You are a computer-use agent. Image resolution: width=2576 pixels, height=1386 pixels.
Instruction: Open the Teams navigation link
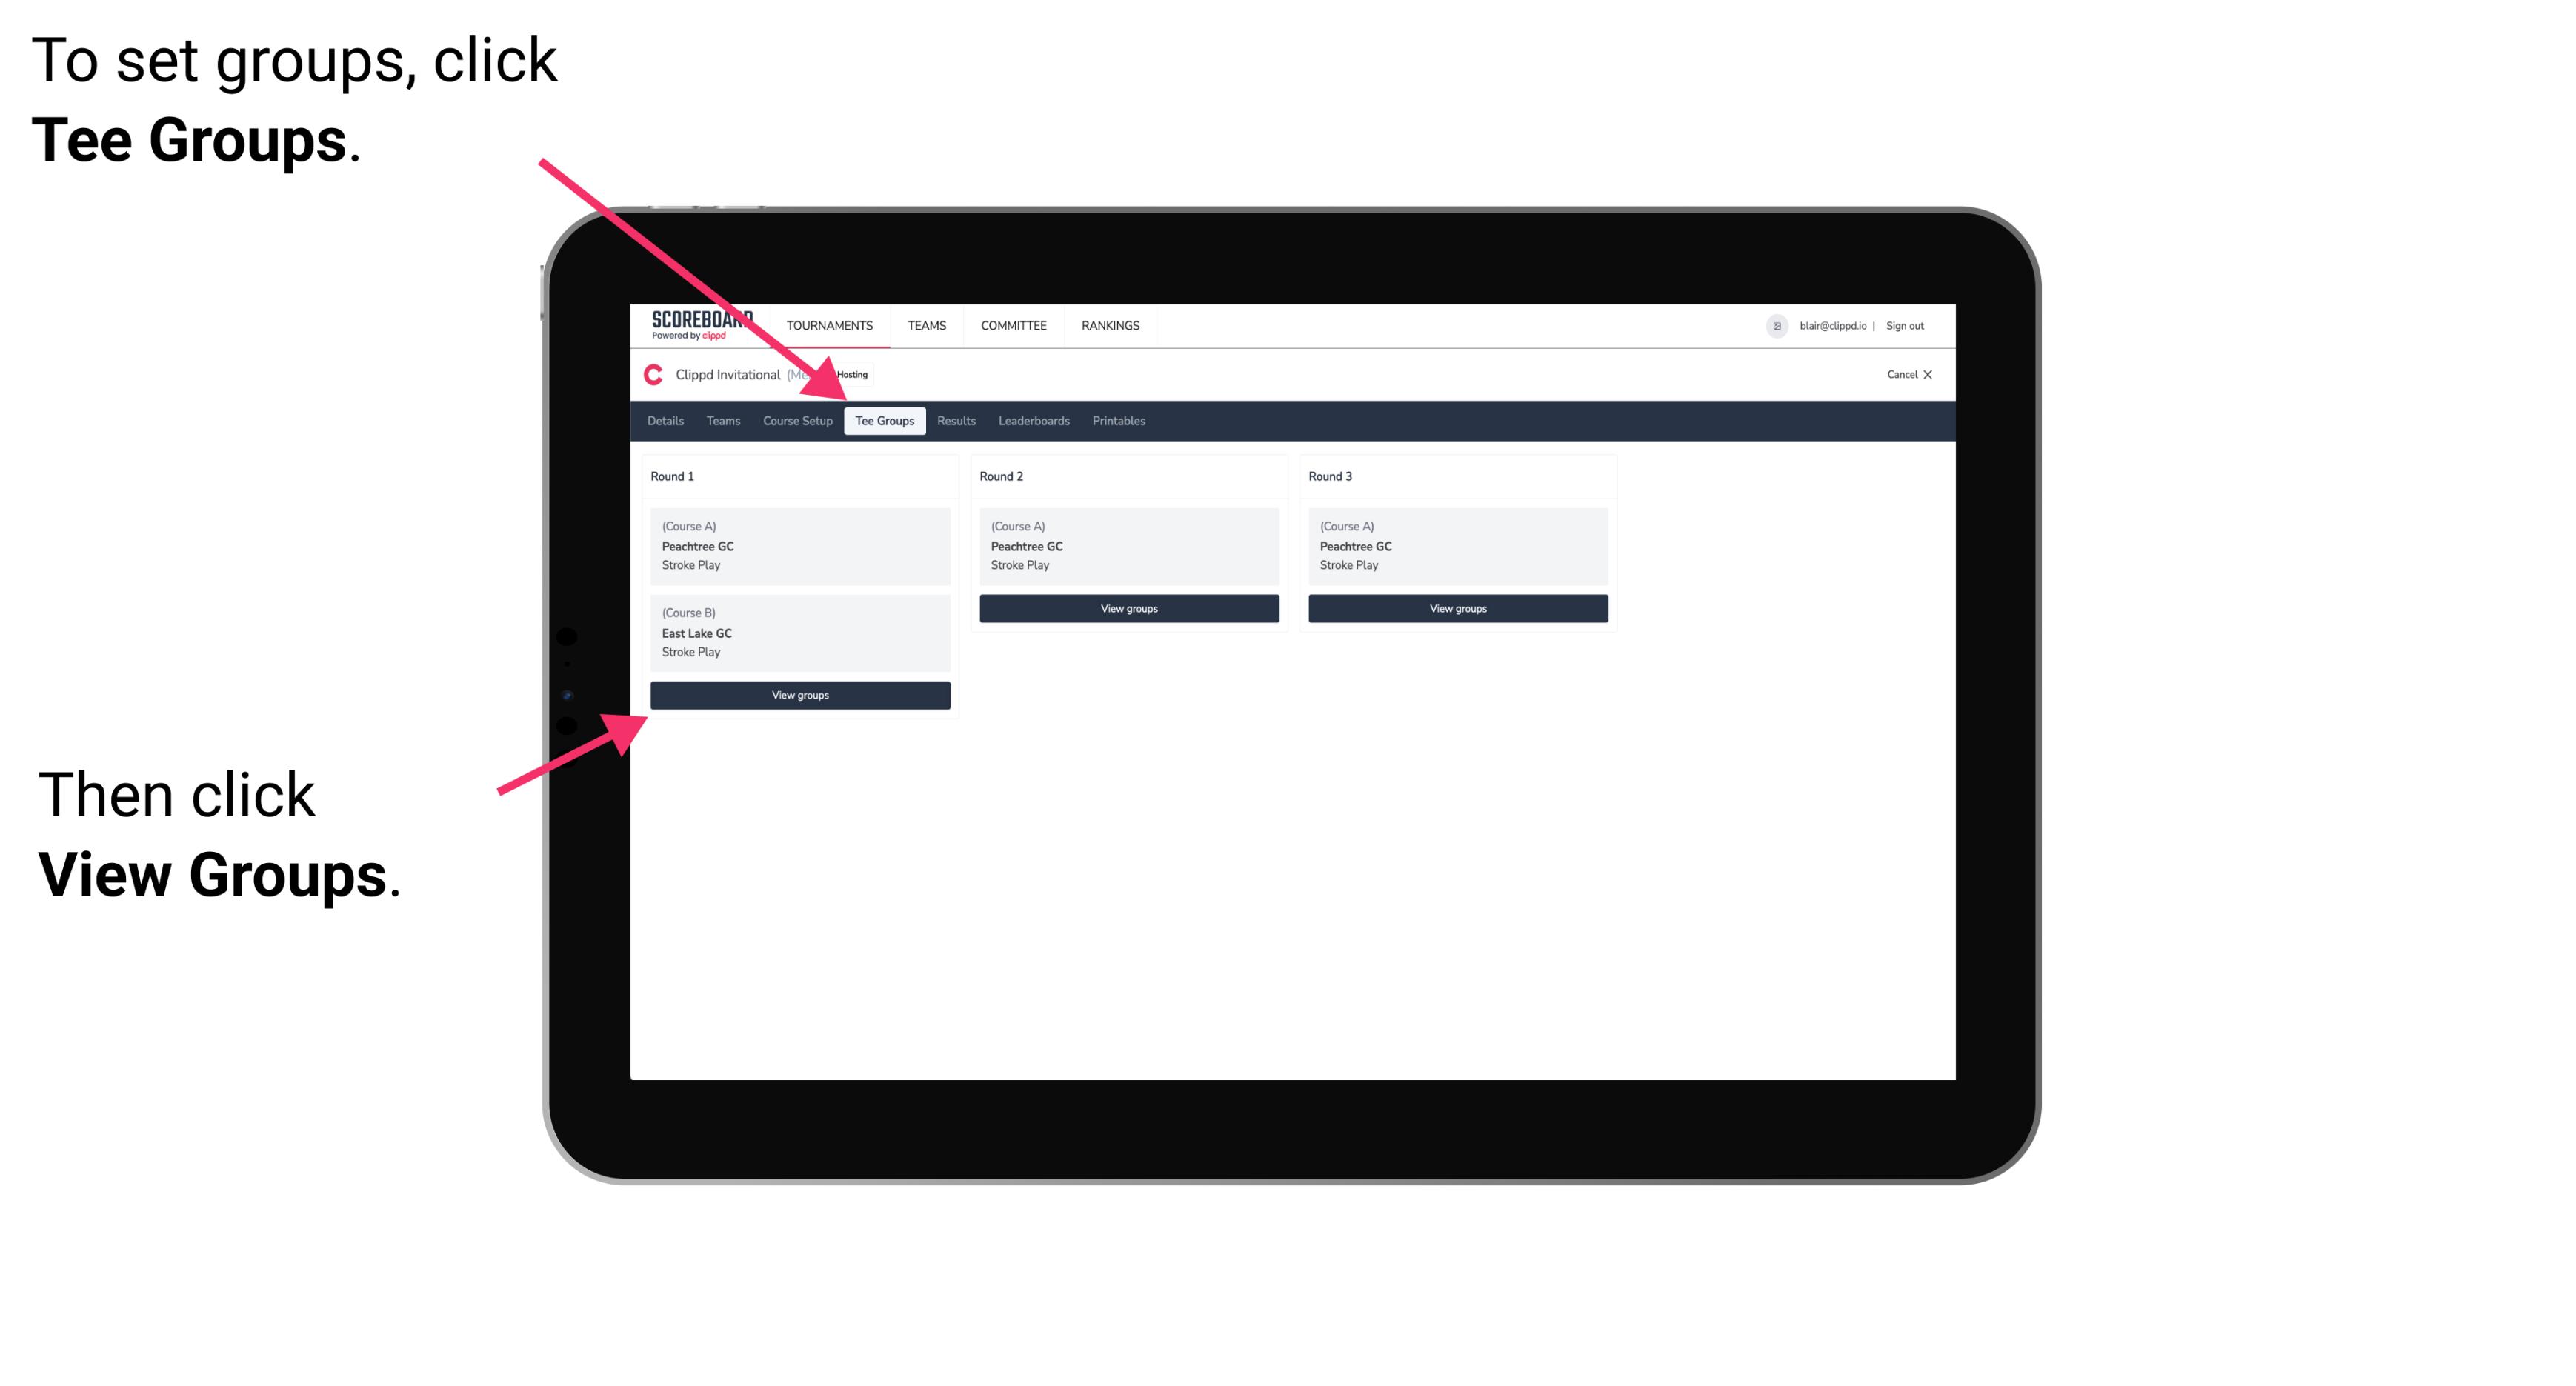[925, 324]
